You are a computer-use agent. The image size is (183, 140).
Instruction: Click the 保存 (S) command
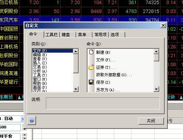(x=120, y=82)
